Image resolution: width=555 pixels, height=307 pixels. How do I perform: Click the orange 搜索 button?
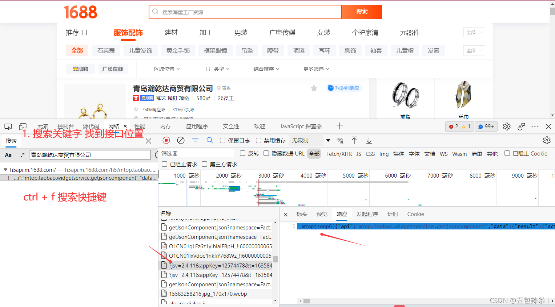click(x=362, y=12)
